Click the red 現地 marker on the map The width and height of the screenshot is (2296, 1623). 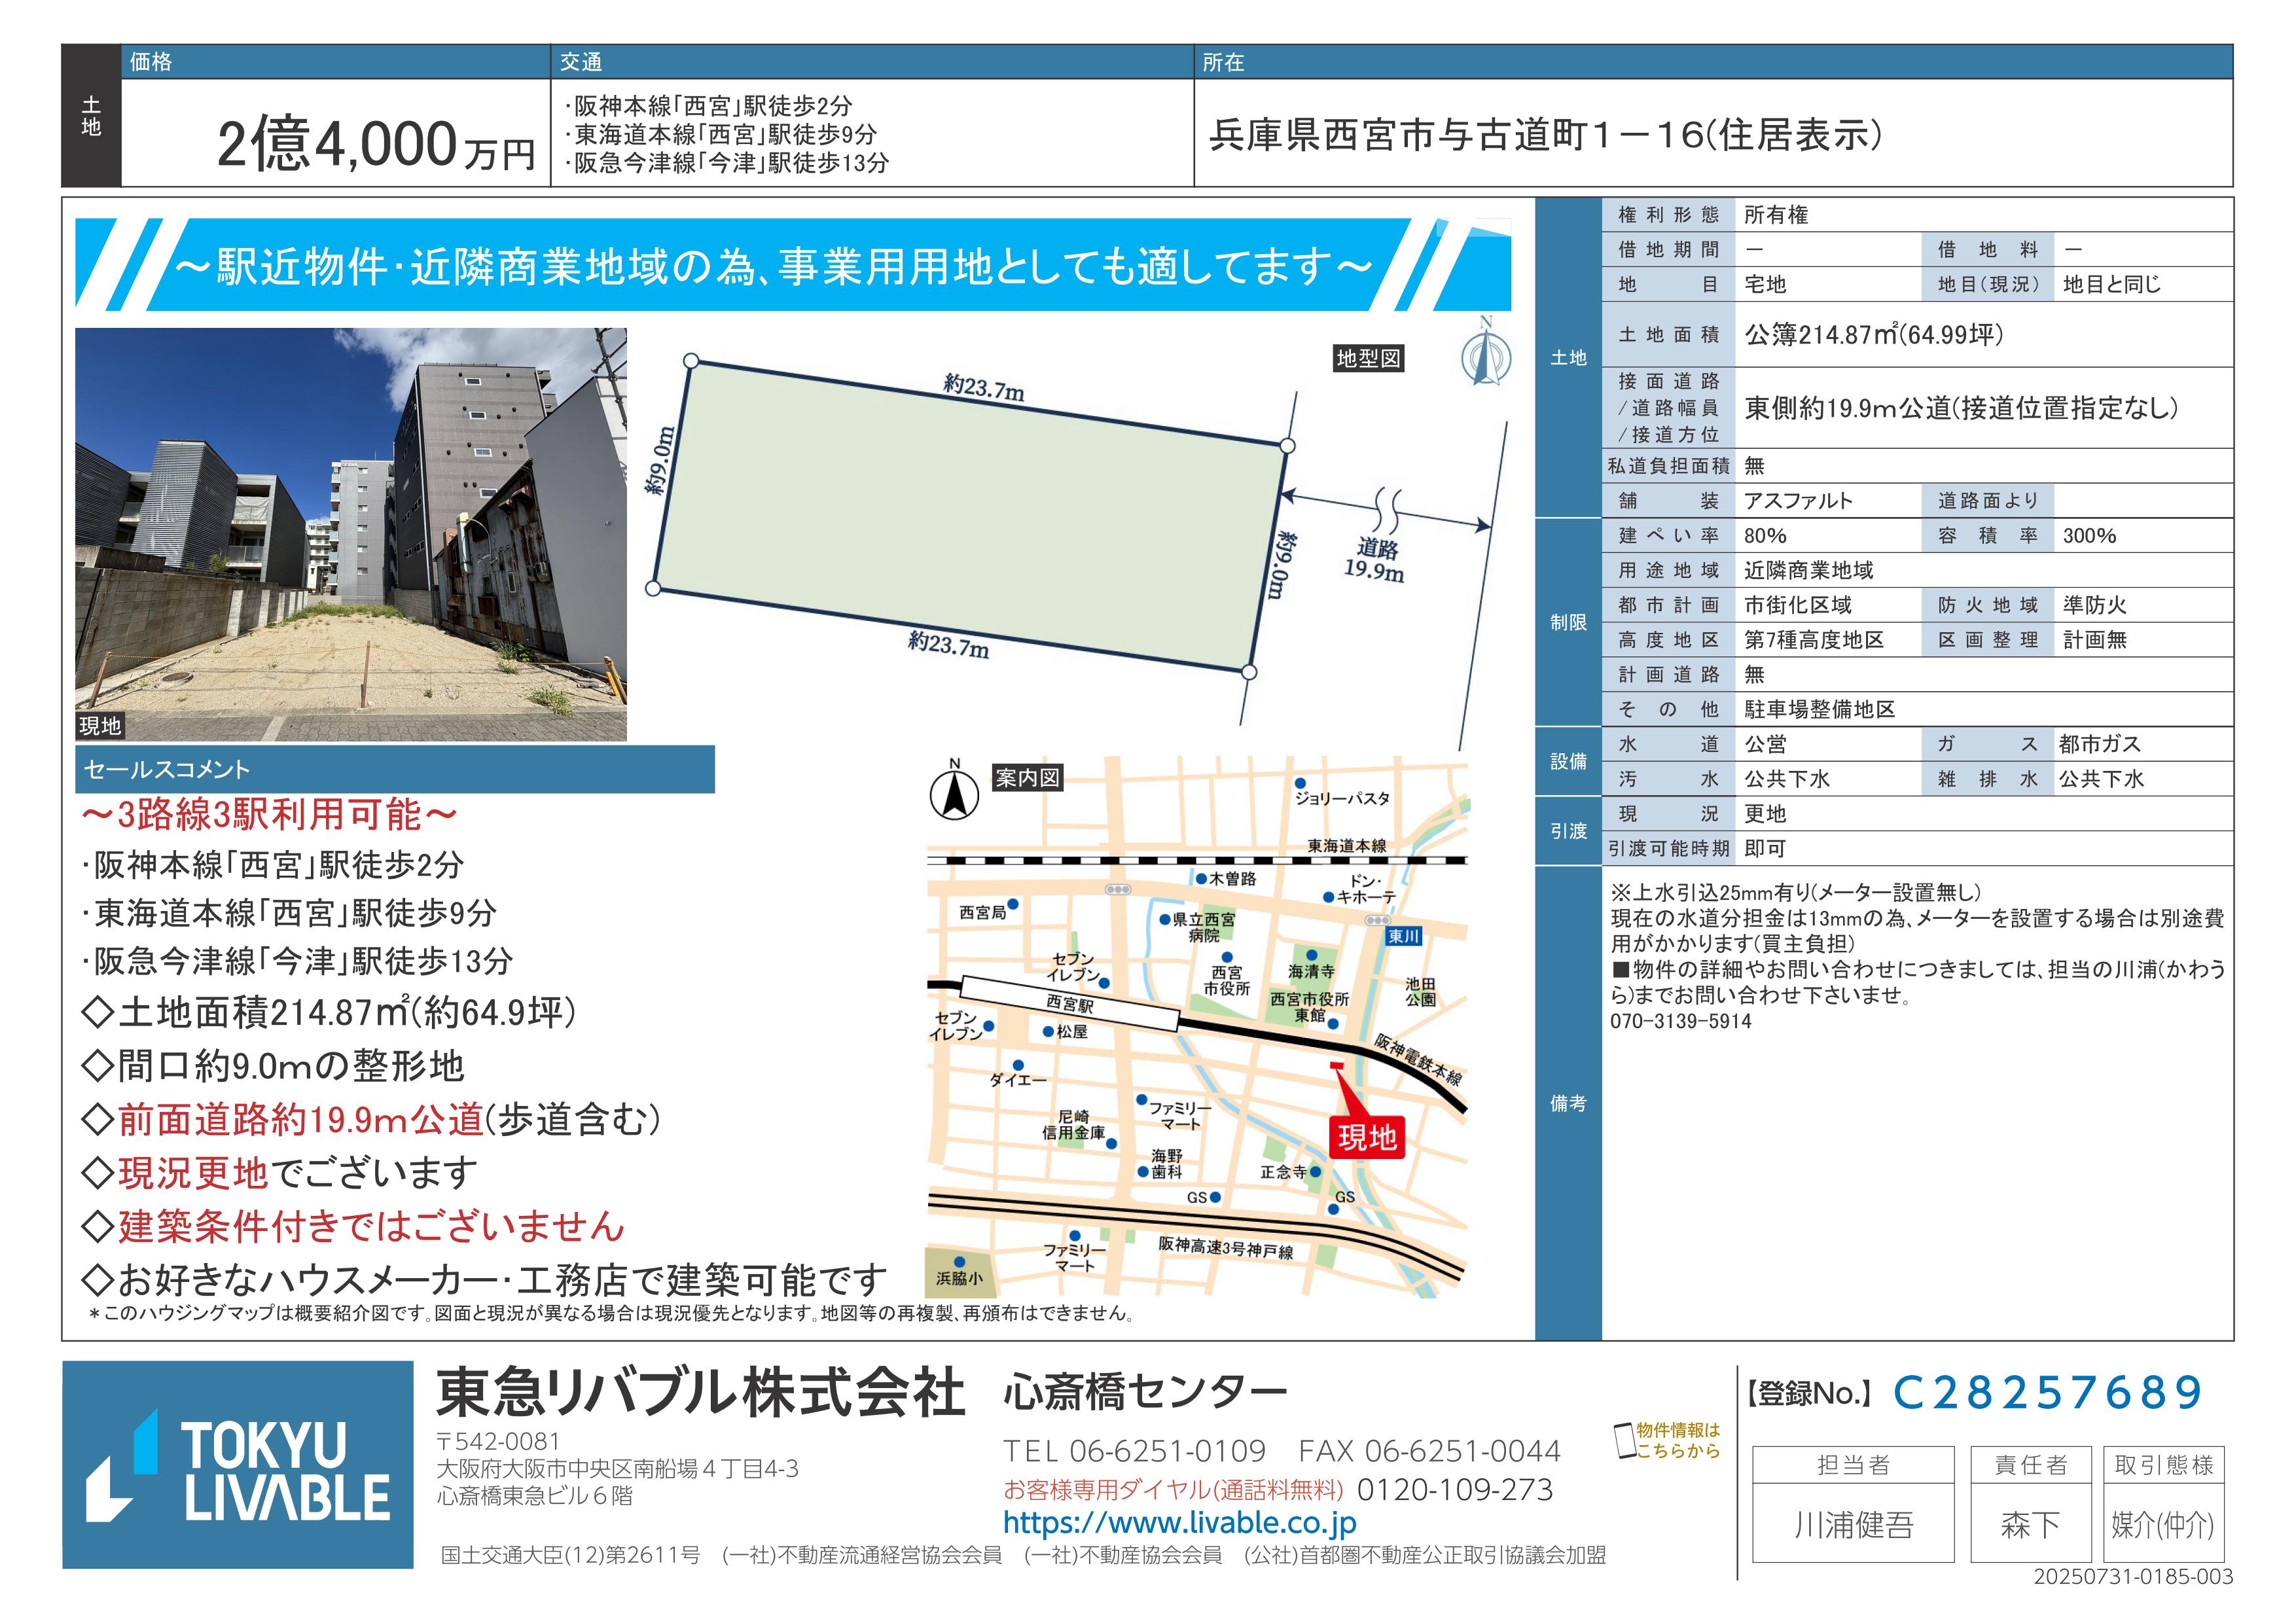coord(1366,1137)
